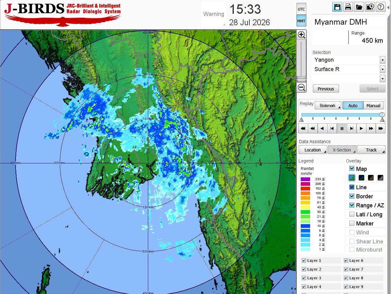Open the Yangon site dropdown

point(383,60)
